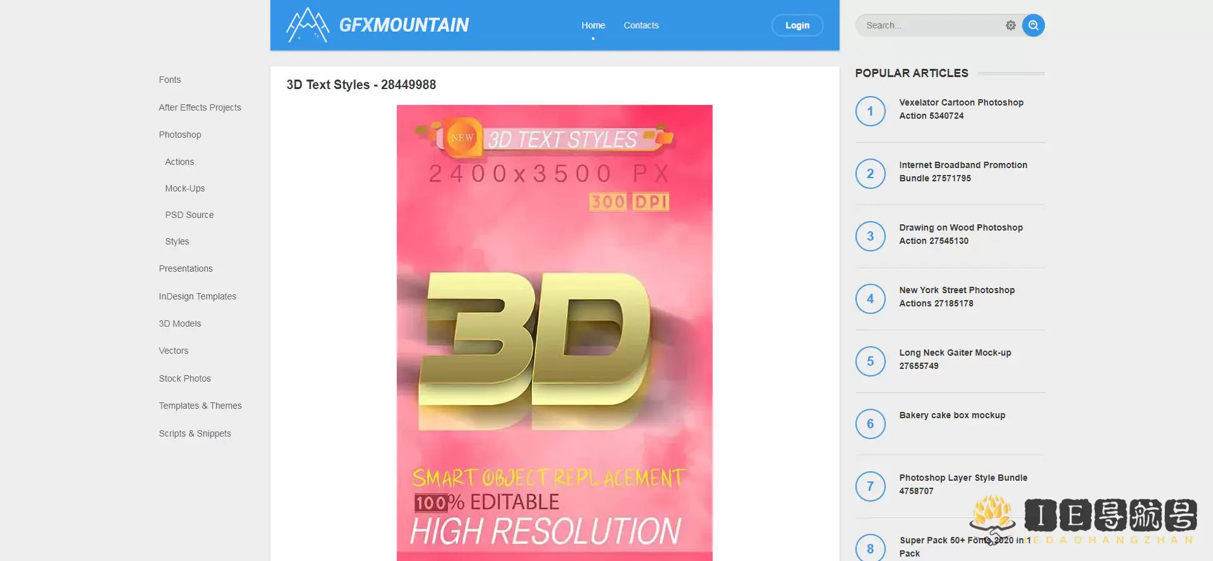1213x561 pixels.
Task: Open the Vectors category
Action: [x=174, y=351]
